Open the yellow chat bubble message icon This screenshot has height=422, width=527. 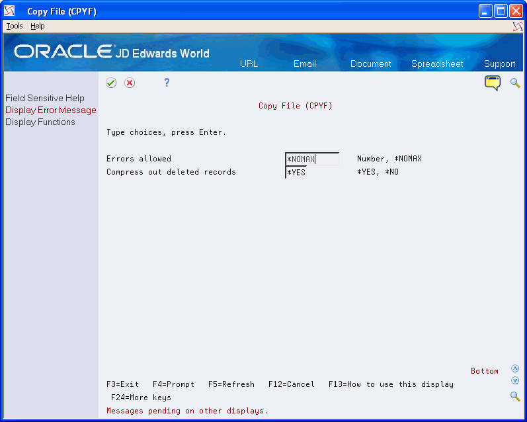pos(493,83)
